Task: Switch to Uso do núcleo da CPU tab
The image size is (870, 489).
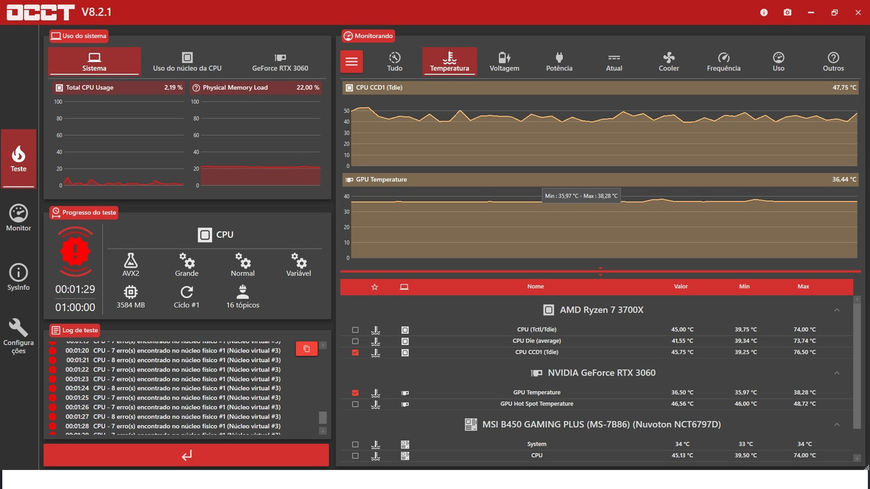Action: coord(187,61)
